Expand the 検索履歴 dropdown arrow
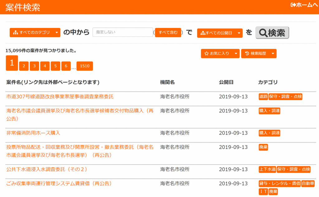319x197 pixels. tap(273, 54)
